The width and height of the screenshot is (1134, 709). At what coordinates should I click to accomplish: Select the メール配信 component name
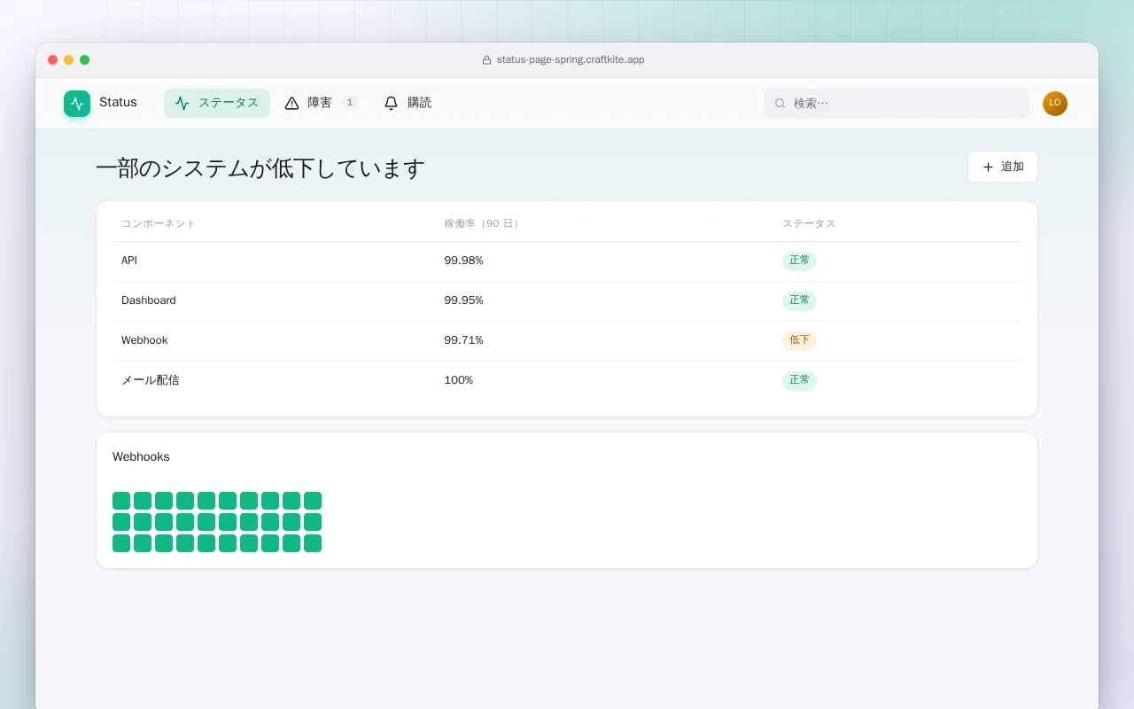(x=151, y=380)
